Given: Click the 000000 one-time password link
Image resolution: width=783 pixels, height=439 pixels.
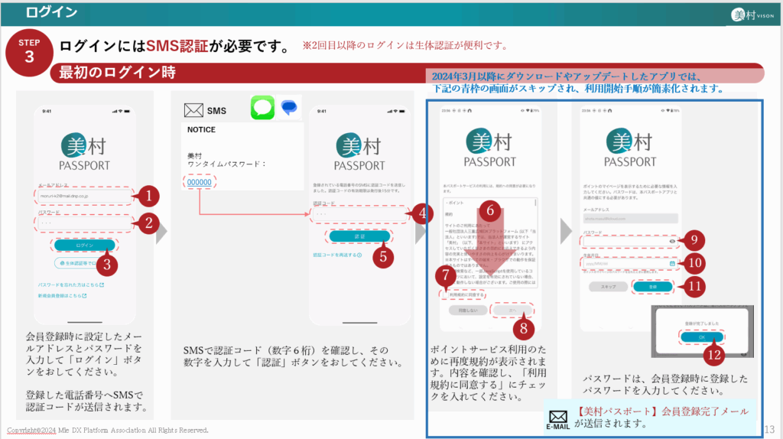Looking at the screenshot, I should pos(199,183).
